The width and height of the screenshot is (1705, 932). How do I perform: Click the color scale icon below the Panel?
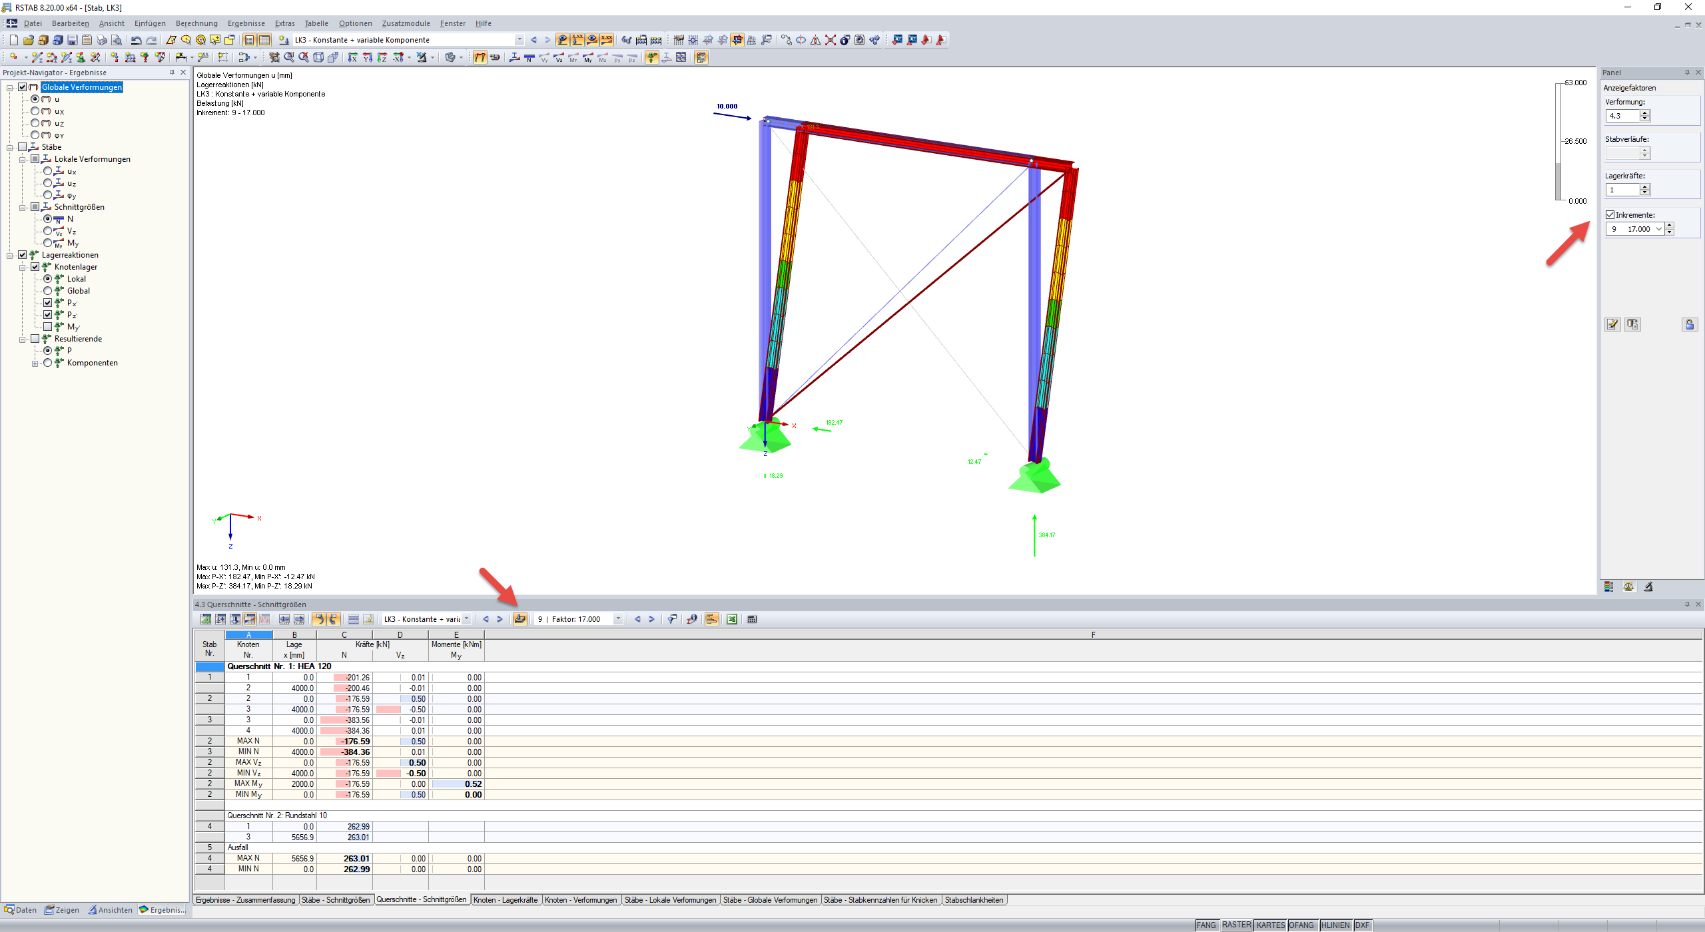tap(1608, 586)
